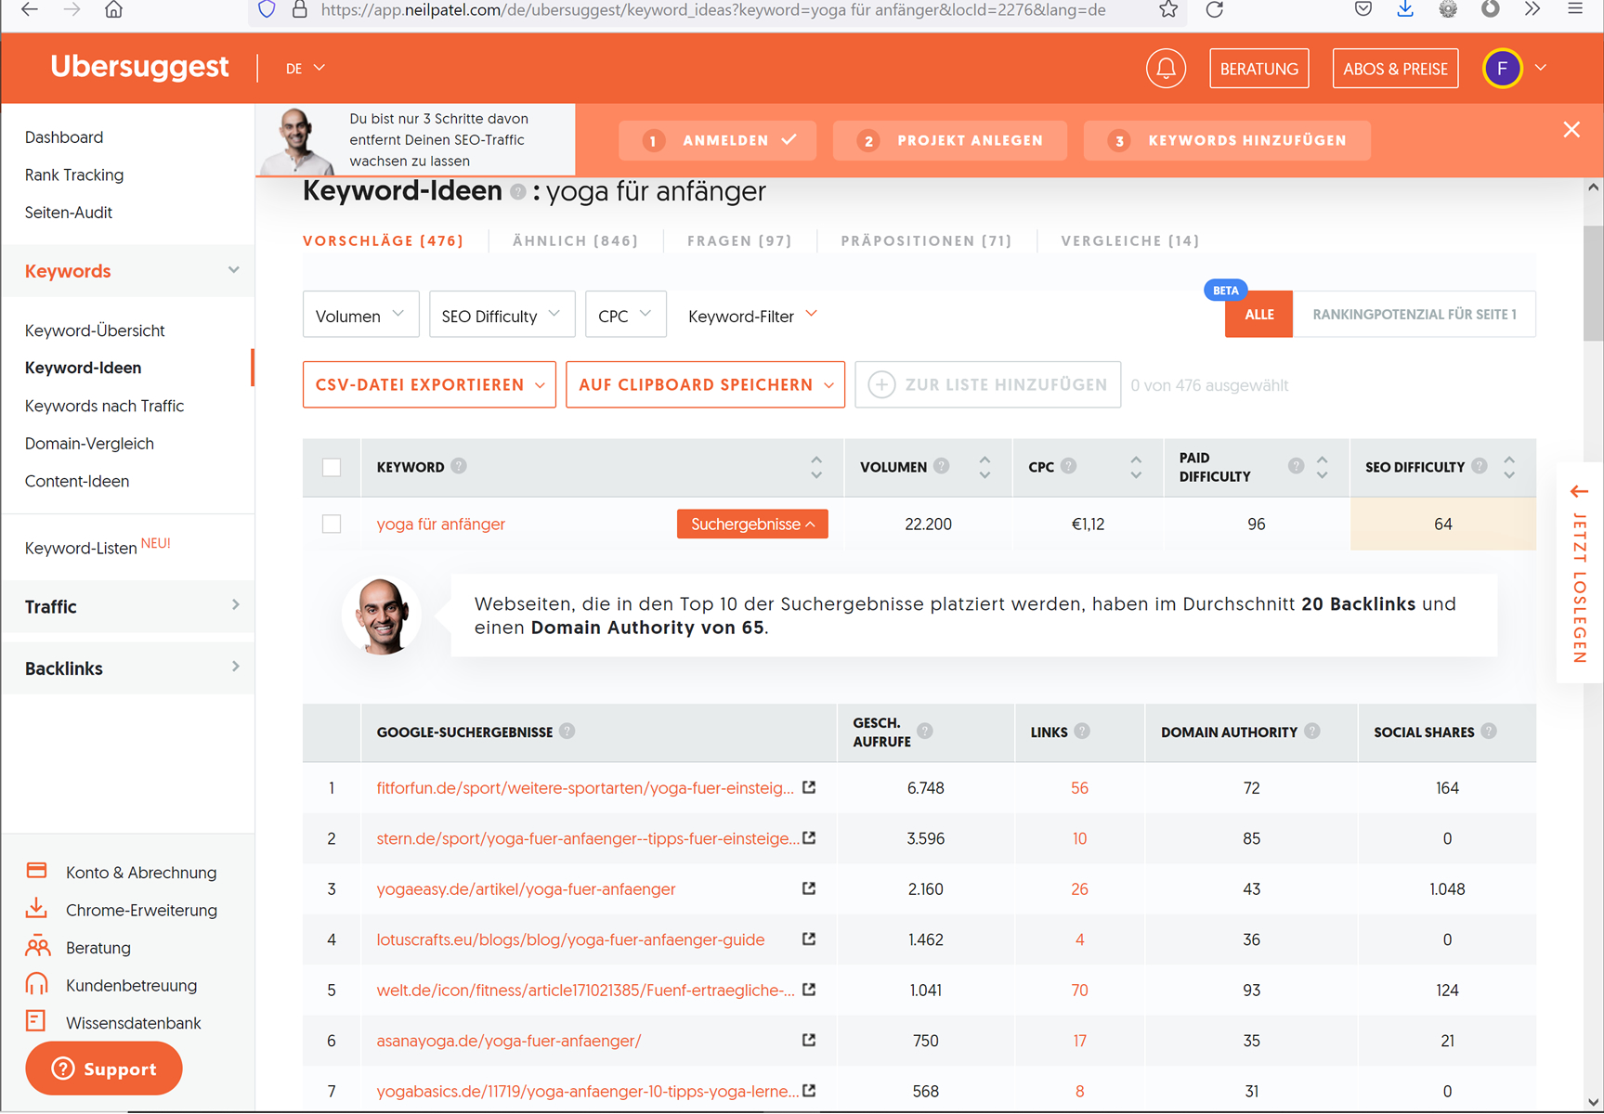Collapse Suchergebnisse for yoga für anfänger
Screen dimensions: 1604x1114
pyautogui.click(x=752, y=524)
